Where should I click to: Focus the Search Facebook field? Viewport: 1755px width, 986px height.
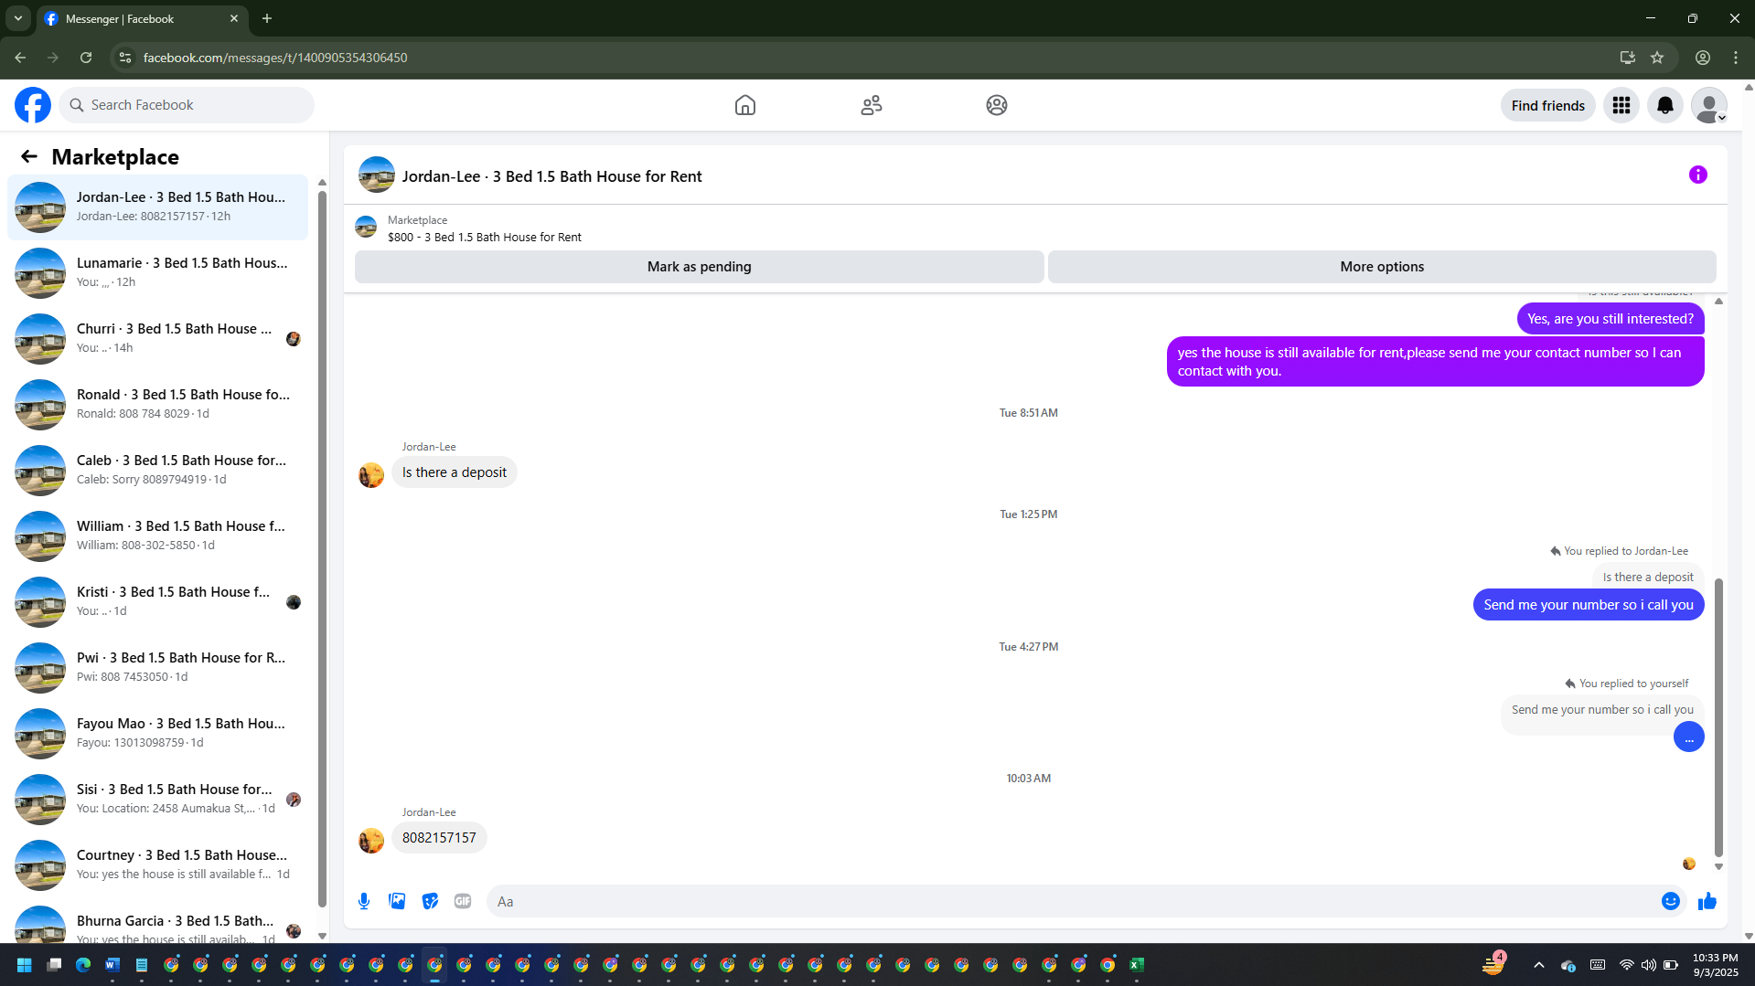pyautogui.click(x=187, y=105)
